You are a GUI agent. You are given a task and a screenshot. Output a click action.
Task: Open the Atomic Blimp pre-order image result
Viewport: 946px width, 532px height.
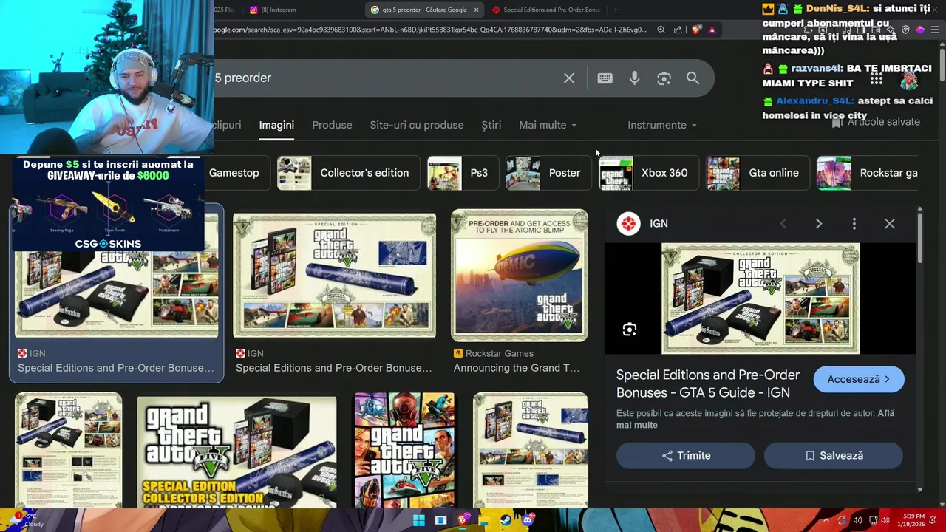520,275
